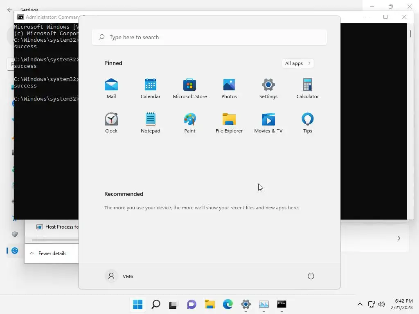The width and height of the screenshot is (419, 314).
Task: Open the volume icon in system tray
Action: point(381,304)
